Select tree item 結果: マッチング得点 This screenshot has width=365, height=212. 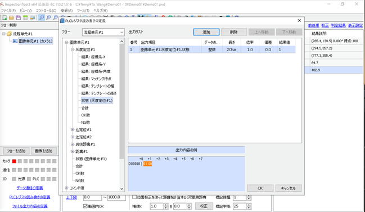[x=96, y=79]
